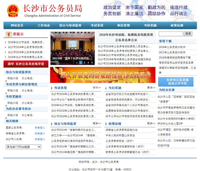200x171 pixels.
Task: Open the 职位管理 navigation item
Action: (x=123, y=26)
